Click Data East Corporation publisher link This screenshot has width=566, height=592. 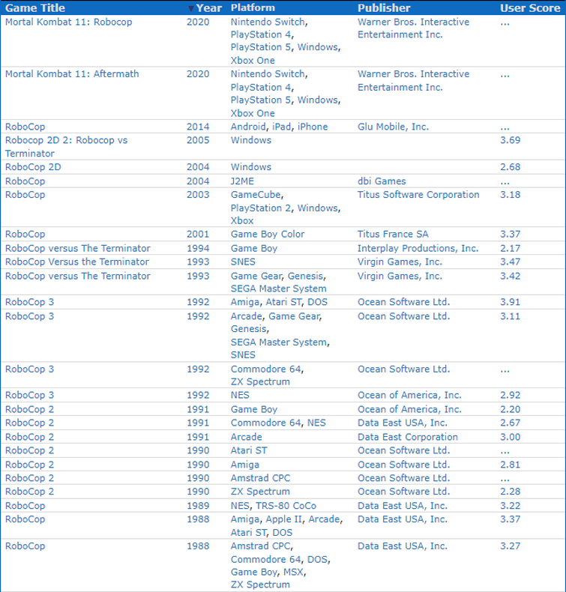408,437
